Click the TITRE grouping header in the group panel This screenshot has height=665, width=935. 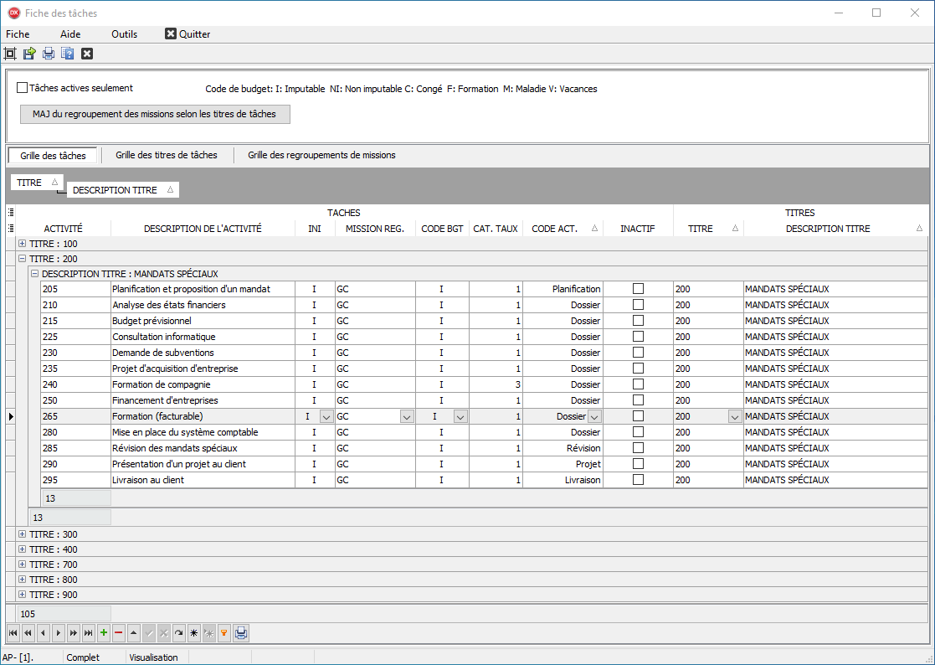[37, 183]
